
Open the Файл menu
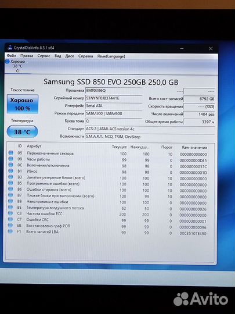(x=11, y=55)
